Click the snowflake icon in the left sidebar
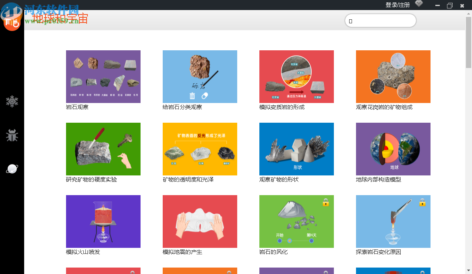The width and height of the screenshot is (472, 274). coord(12,101)
